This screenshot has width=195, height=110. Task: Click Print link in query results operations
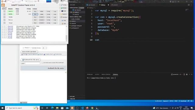coord(23,54)
